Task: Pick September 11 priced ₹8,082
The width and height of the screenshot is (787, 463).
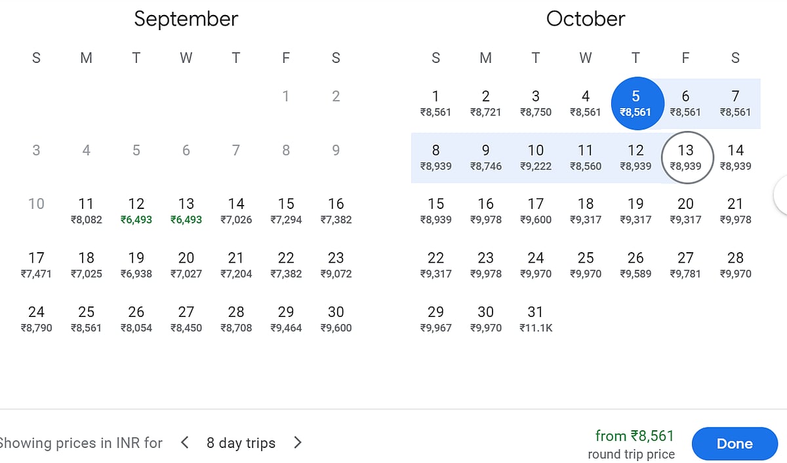Action: [86, 211]
